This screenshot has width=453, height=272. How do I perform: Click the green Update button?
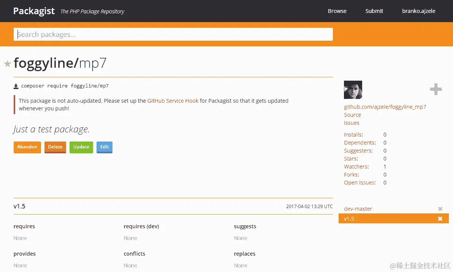point(81,147)
